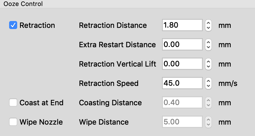The height and width of the screenshot is (136, 255).
Task: Decrease Retraction Speed with down arrow
Action: point(208,86)
